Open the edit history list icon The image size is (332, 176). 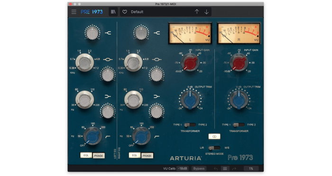pyautogui.click(x=225, y=168)
